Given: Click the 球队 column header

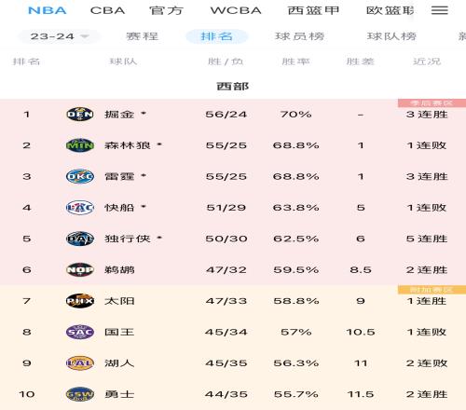Looking at the screenshot, I should tap(123, 61).
